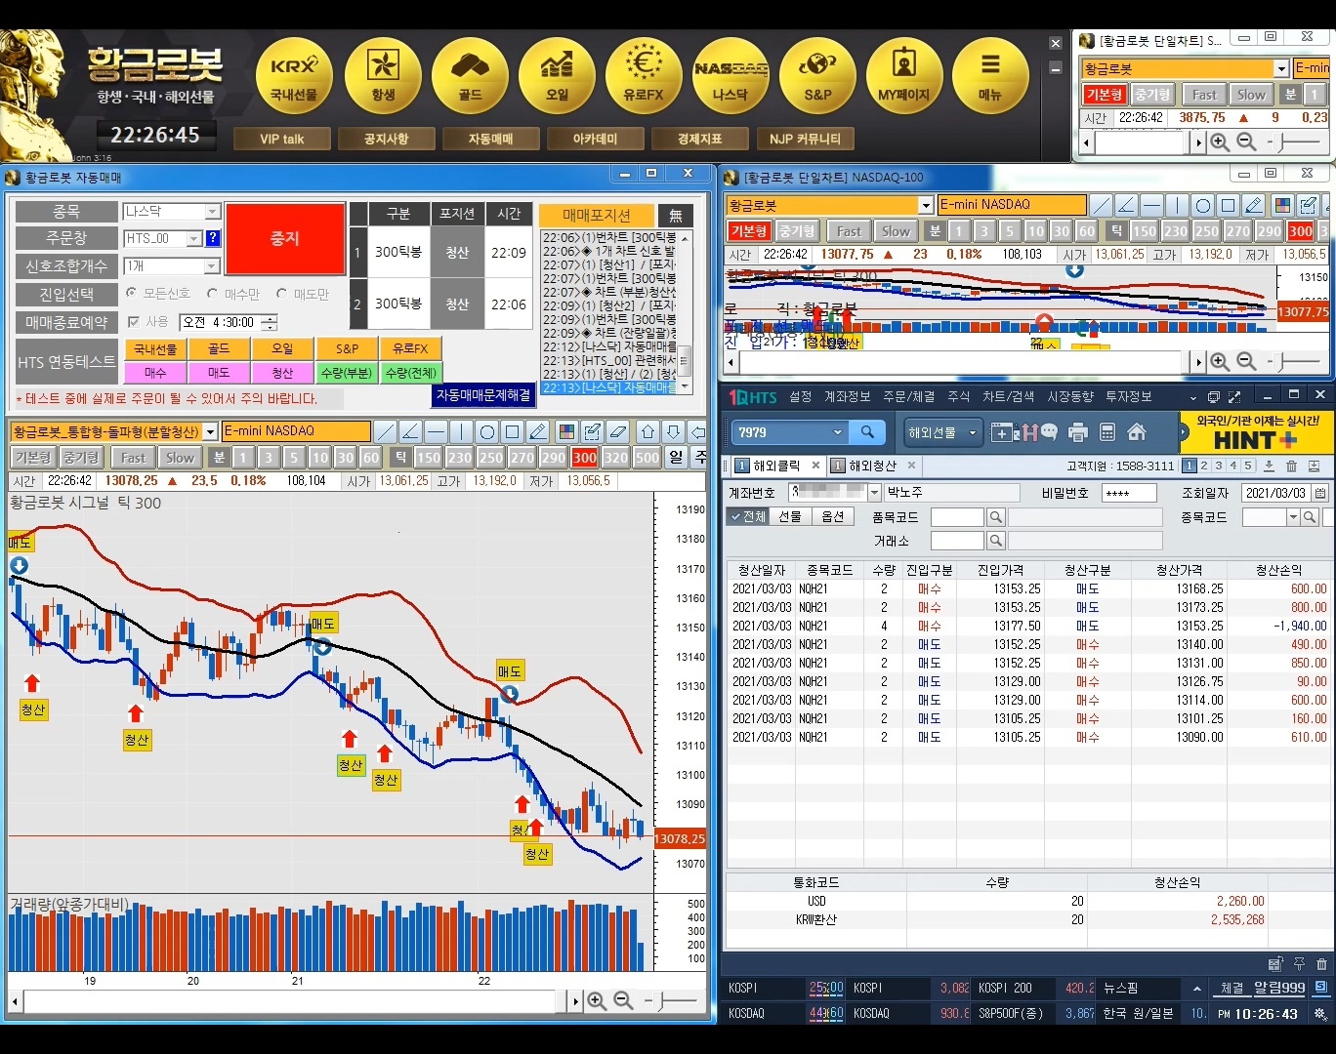
Task: Open the 유로FX euro round icon
Action: tap(644, 76)
